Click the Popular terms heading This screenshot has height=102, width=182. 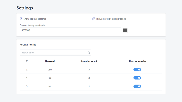tap(28, 45)
